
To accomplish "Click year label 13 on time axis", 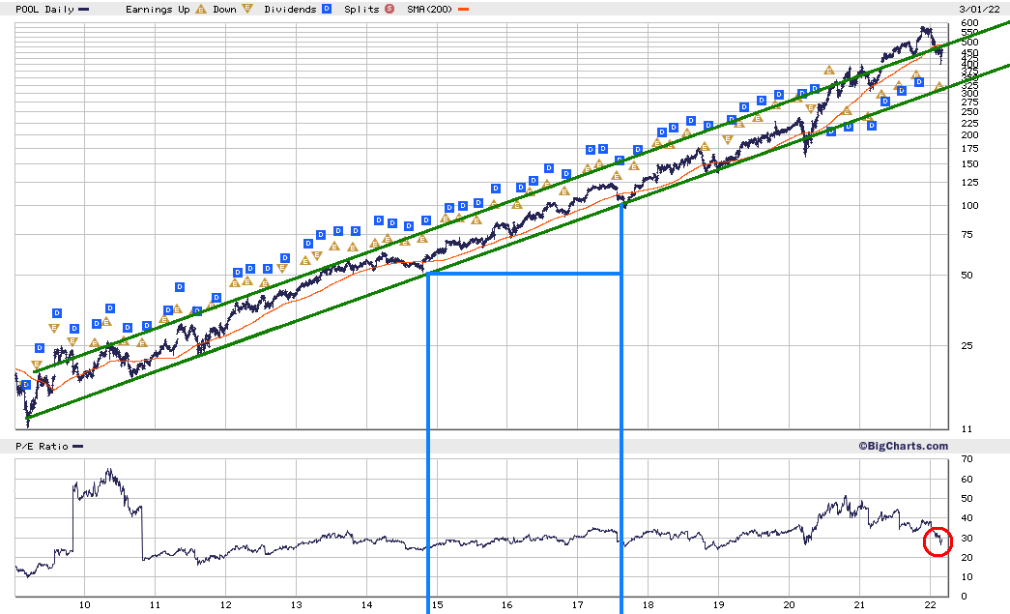I will coord(296,604).
